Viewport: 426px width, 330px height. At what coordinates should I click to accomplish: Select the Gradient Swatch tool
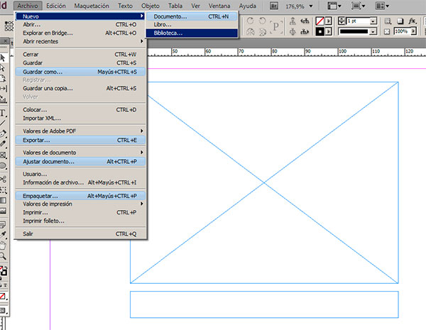(3, 200)
